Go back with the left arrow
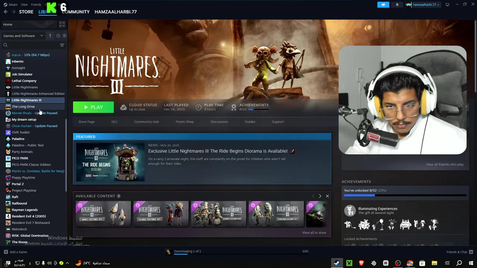This screenshot has height=268, width=477. pyautogui.click(x=6, y=12)
